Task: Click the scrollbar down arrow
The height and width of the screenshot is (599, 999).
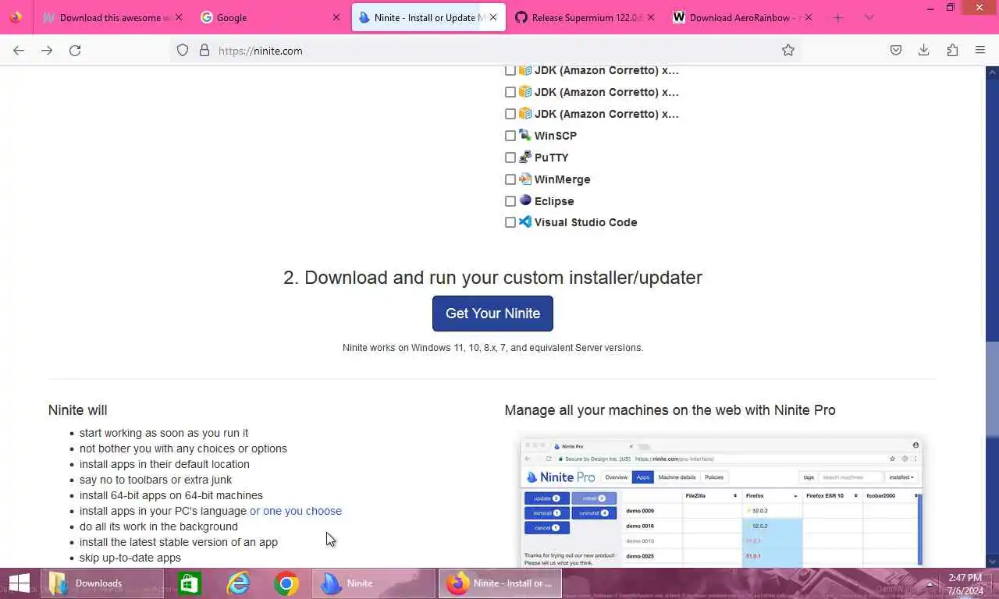Action: [992, 561]
